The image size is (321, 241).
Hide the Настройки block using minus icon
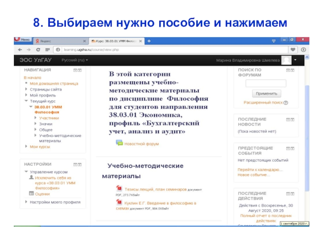75,164
